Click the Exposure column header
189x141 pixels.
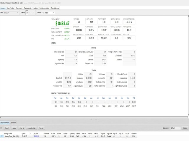[x=134, y=134]
